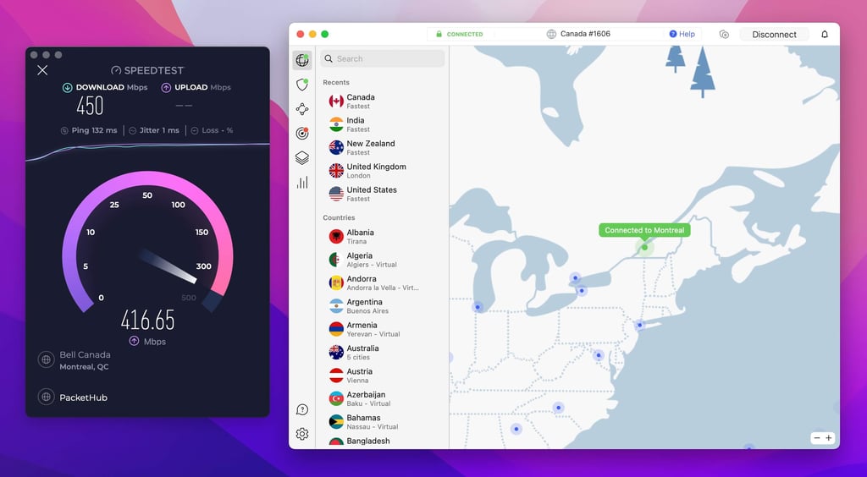Image resolution: width=867 pixels, height=477 pixels.
Task: Connect to Bahamas Nassau Virtual
Action: pyautogui.click(x=383, y=422)
